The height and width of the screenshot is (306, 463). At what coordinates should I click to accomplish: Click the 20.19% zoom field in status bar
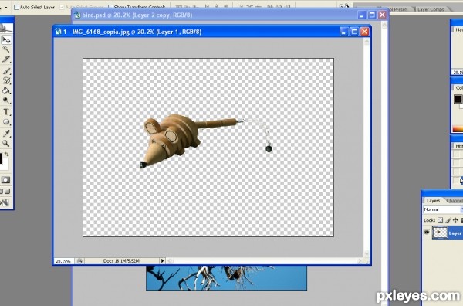tap(63, 261)
